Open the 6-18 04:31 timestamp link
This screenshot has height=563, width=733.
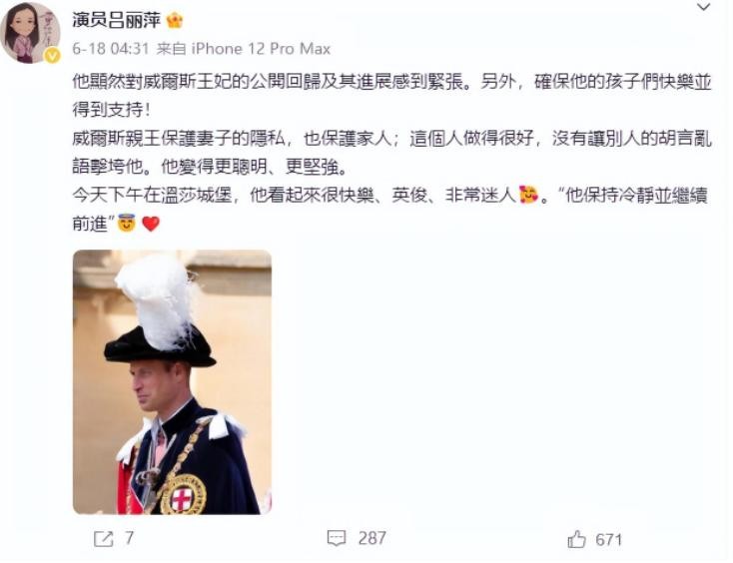coord(111,49)
